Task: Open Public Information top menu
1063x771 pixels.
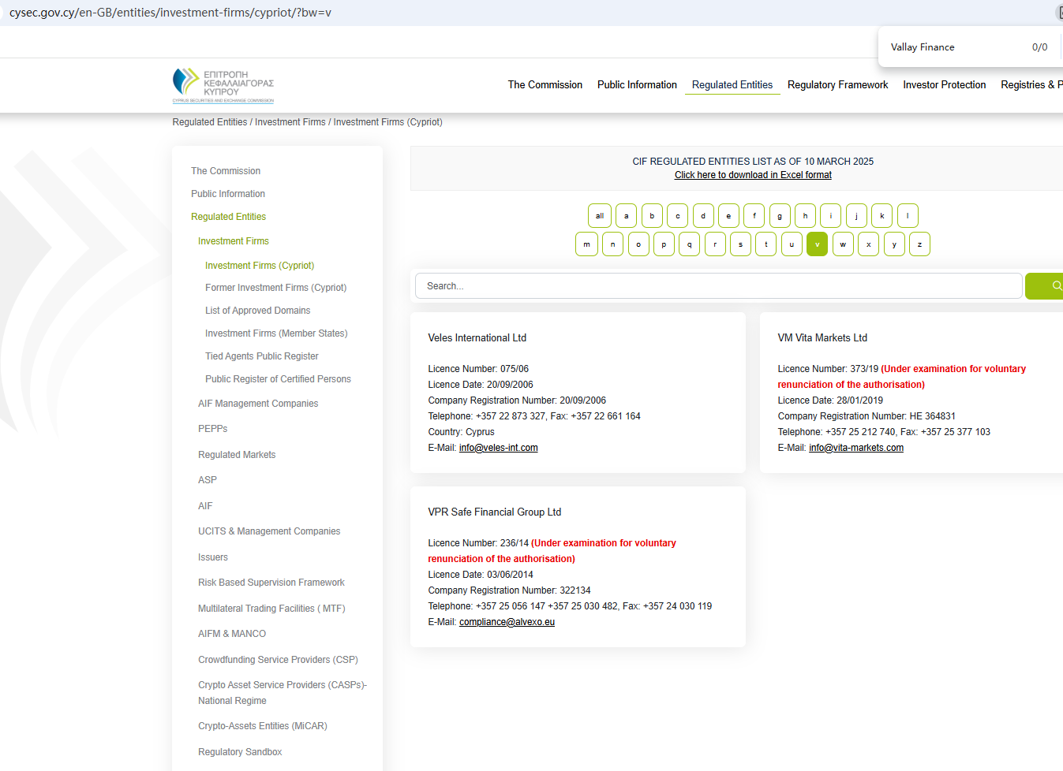Action: pyautogui.click(x=637, y=85)
